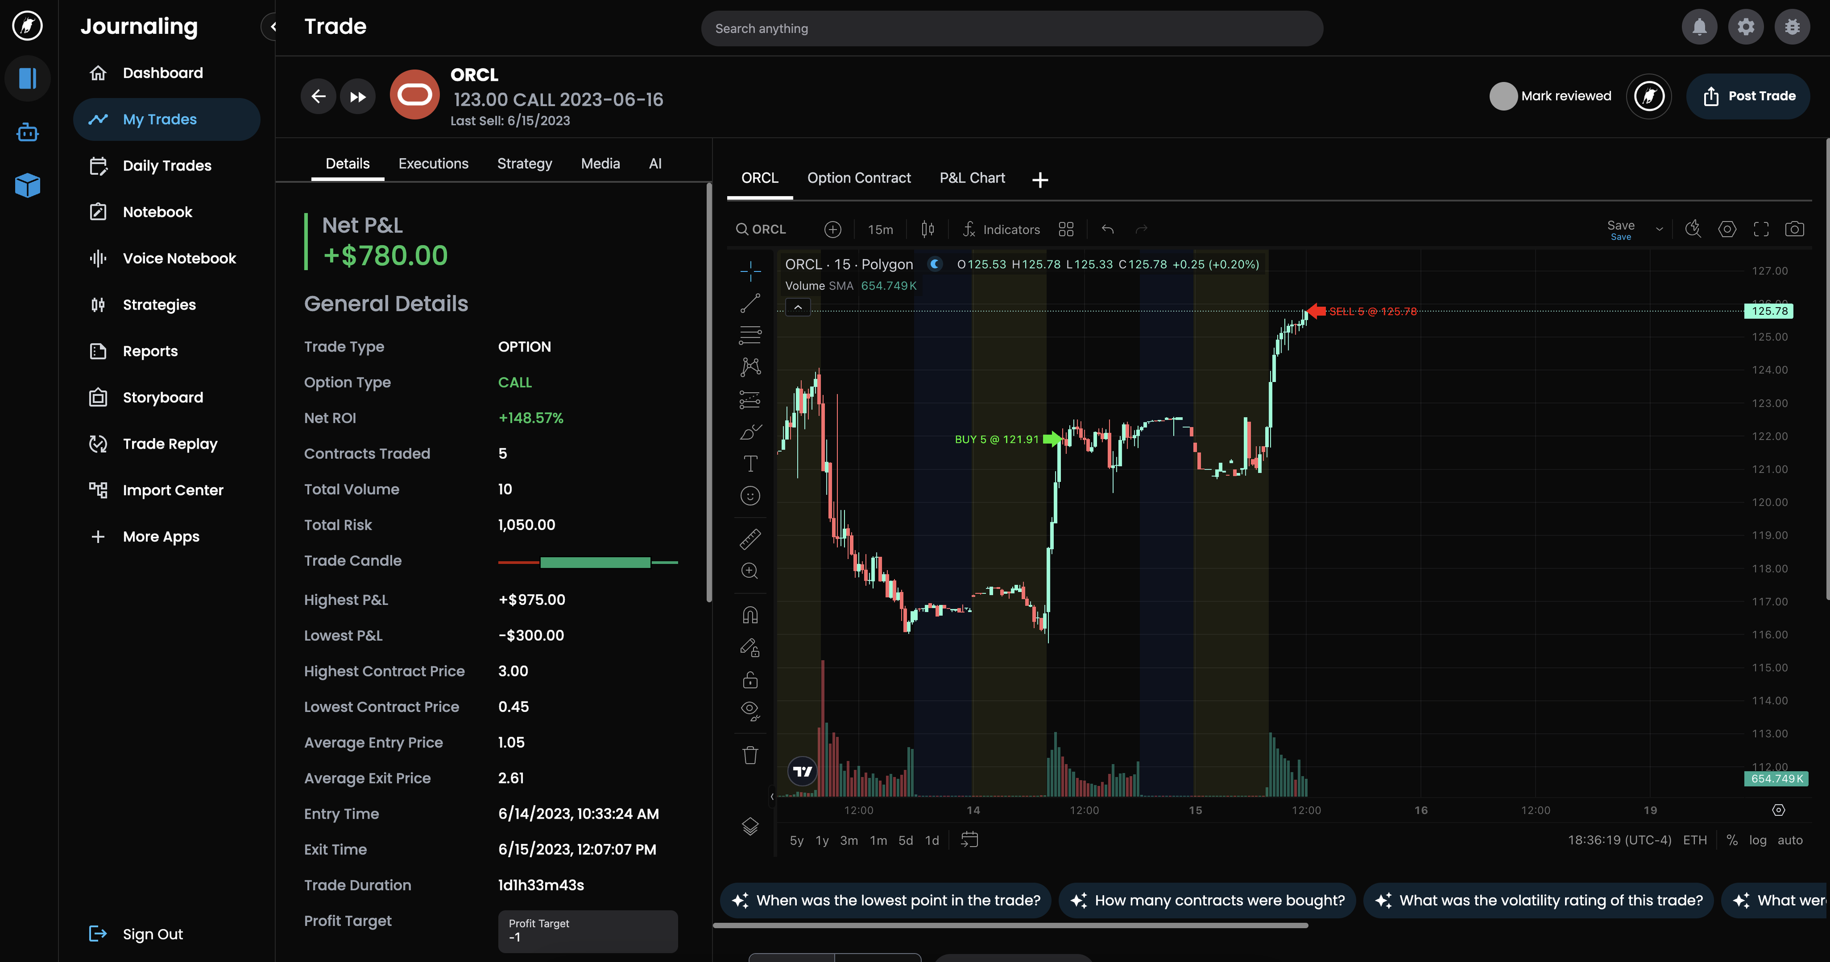The image size is (1830, 962).
Task: Click the Post Trade button
Action: (x=1749, y=96)
